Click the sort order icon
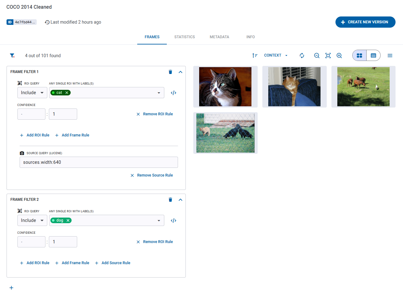This screenshot has width=403, height=299. (255, 56)
